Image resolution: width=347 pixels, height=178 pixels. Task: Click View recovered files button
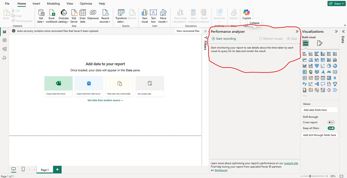[x=188, y=31]
